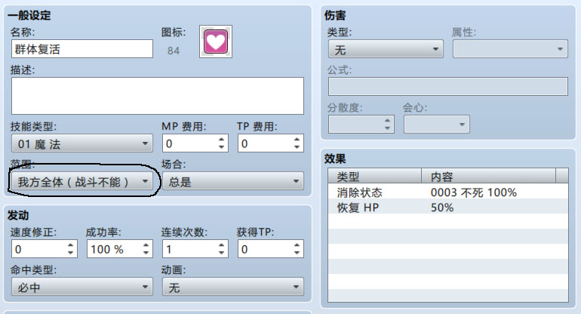Click the empty 描述 description text box
Viewport: 581px width, 314px height.
[x=158, y=96]
